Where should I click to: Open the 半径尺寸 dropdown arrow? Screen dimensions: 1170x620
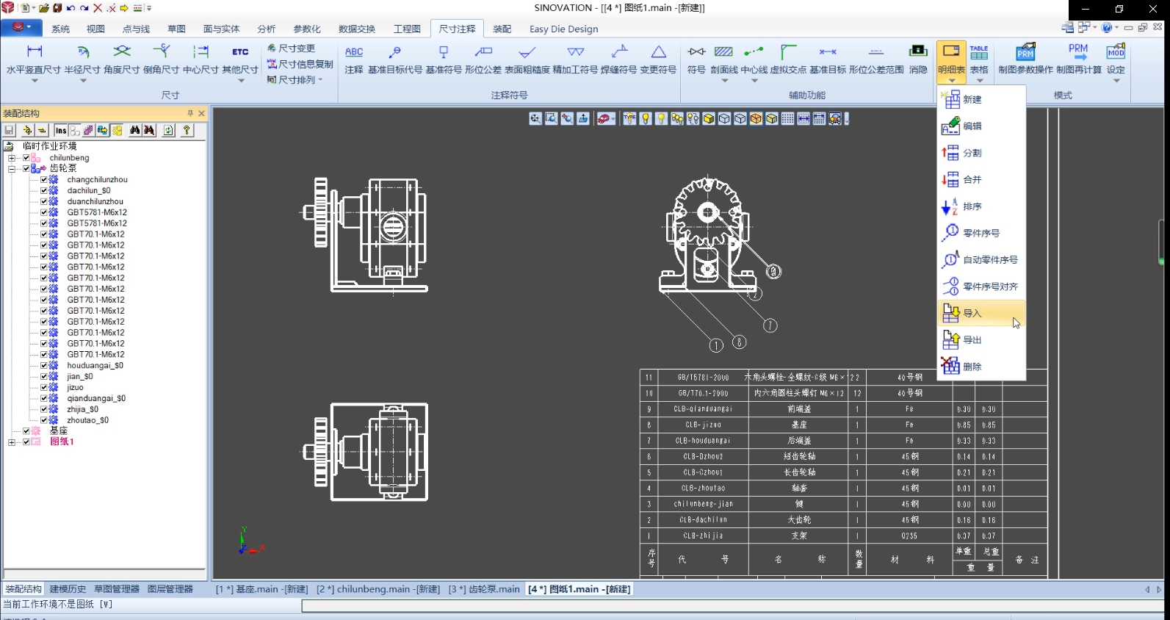(x=82, y=81)
